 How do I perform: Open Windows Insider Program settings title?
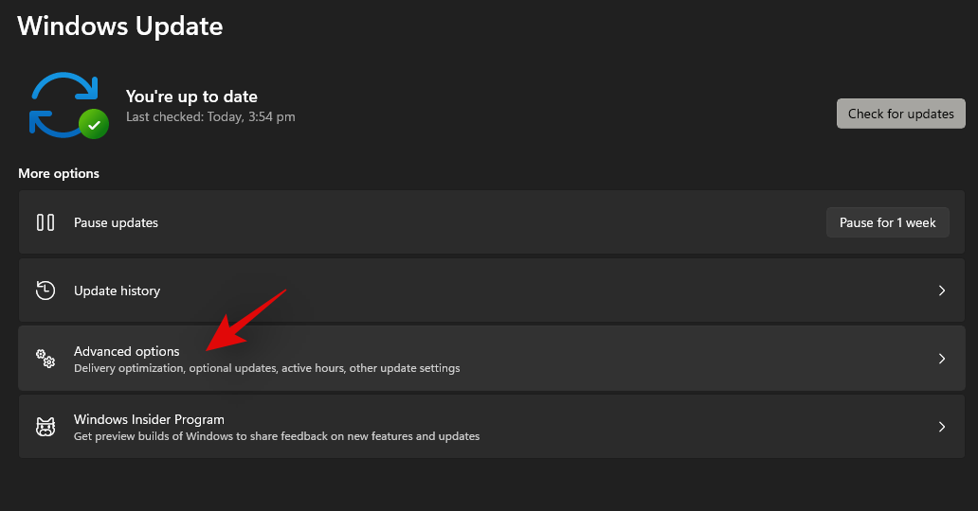click(149, 419)
